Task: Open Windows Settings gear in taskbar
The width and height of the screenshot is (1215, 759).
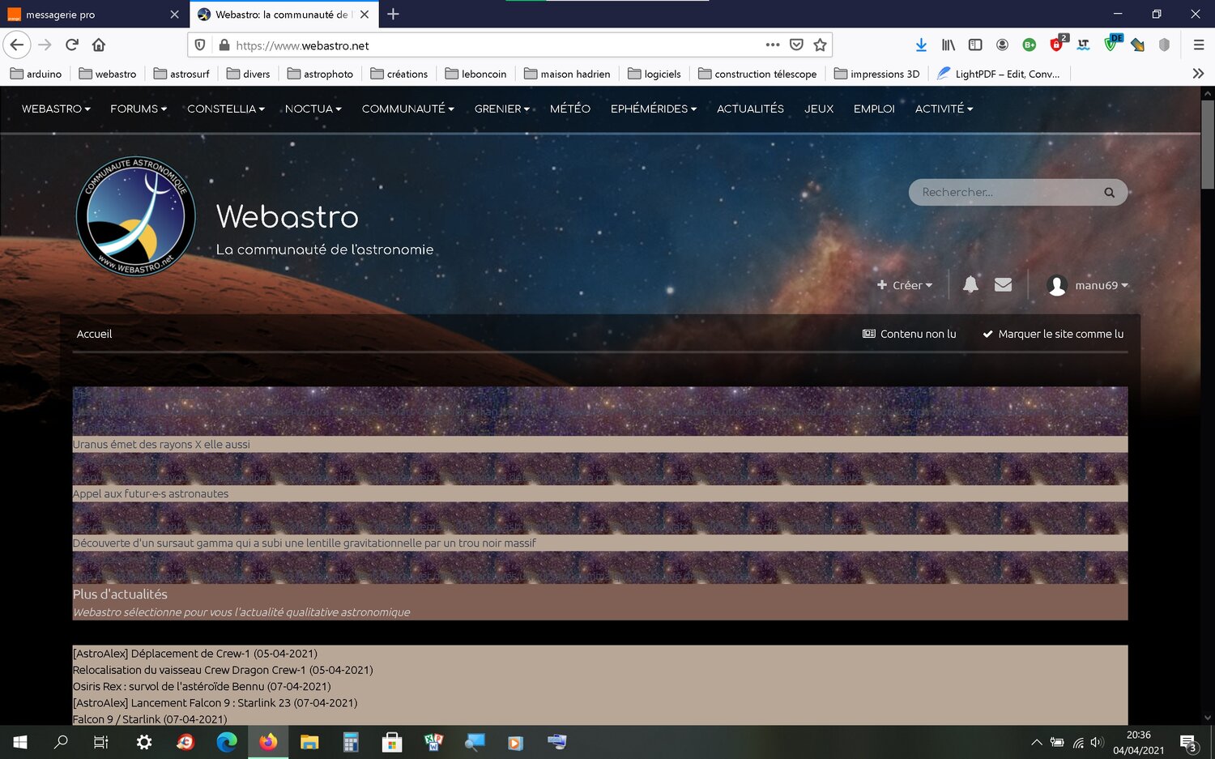Action: pyautogui.click(x=144, y=742)
